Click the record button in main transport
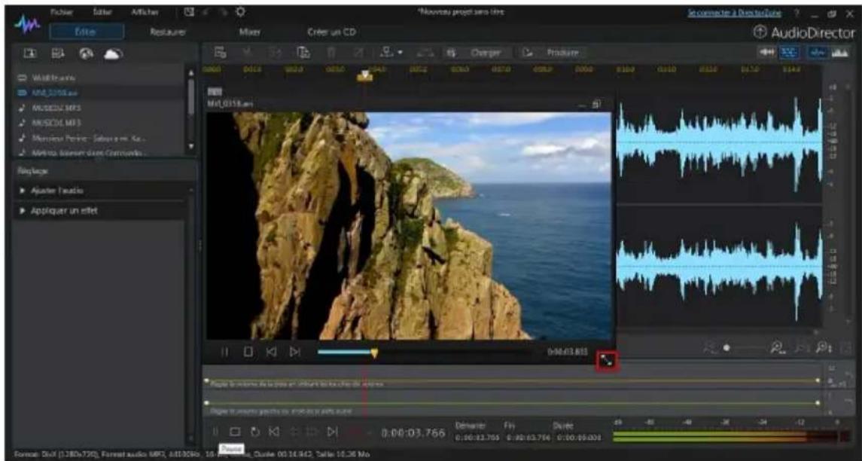862x461 pixels. [355, 432]
